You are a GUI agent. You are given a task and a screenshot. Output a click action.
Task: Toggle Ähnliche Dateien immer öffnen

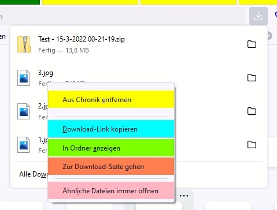pyautogui.click(x=111, y=190)
